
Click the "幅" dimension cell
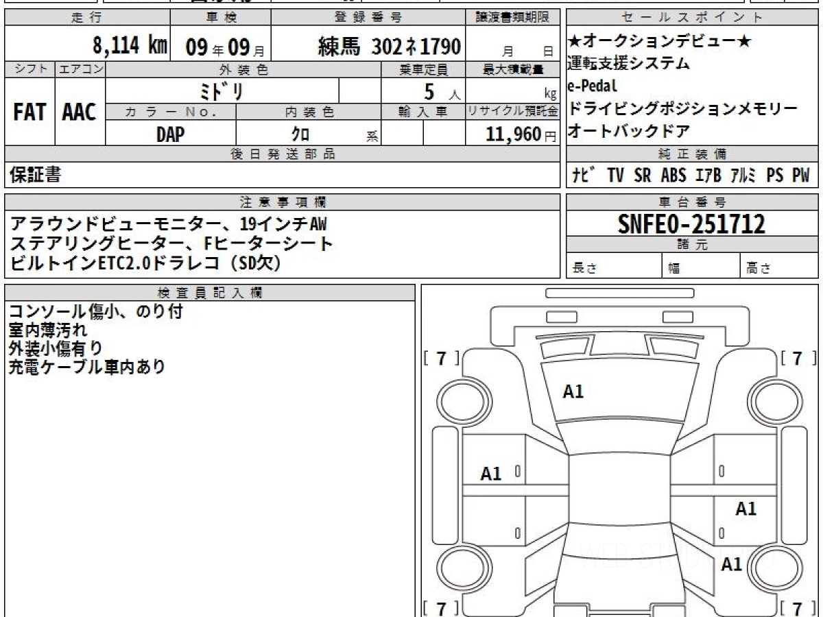(701, 266)
